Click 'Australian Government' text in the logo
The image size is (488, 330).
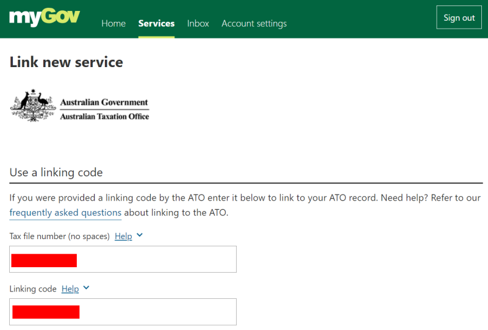[x=104, y=102]
